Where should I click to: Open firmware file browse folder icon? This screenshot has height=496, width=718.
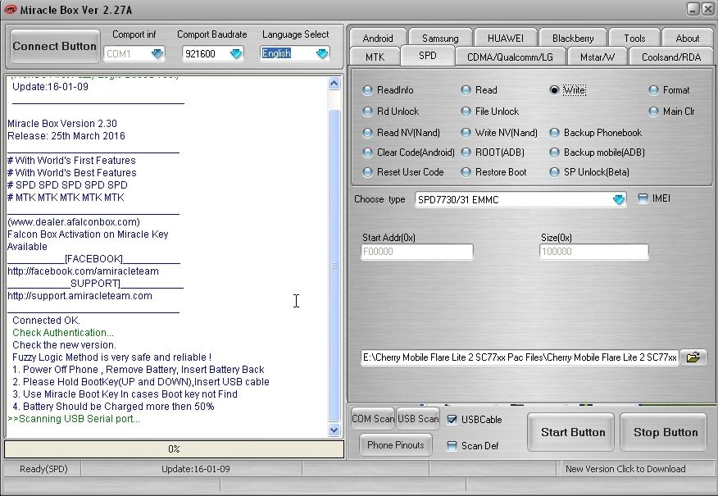tap(693, 357)
